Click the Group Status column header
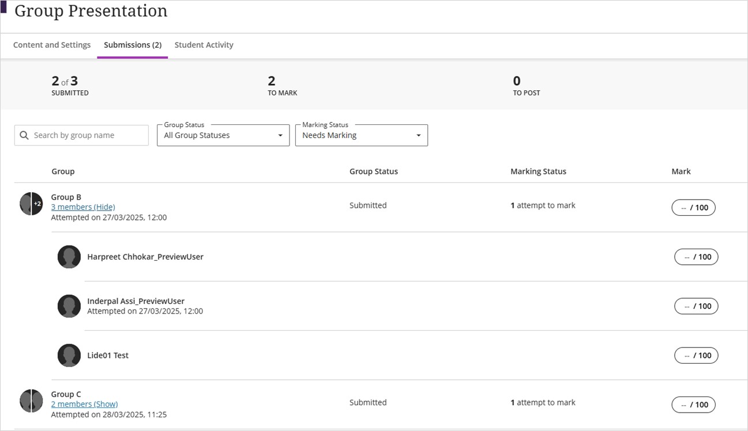This screenshot has height=431, width=748. tap(374, 171)
